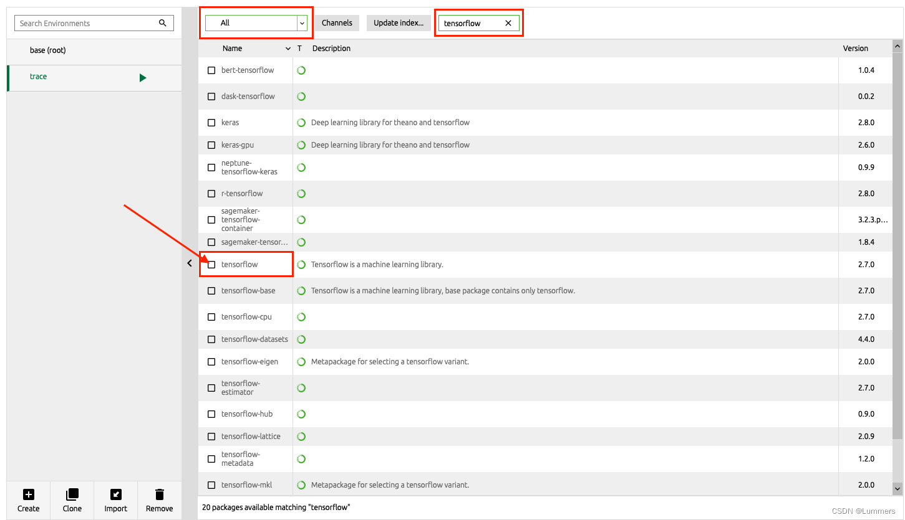905x520 pixels.
Task: Click the tensorflow-eigen package name
Action: 249,362
